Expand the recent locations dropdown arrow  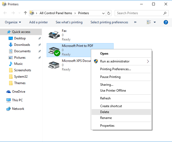coord(19,13)
